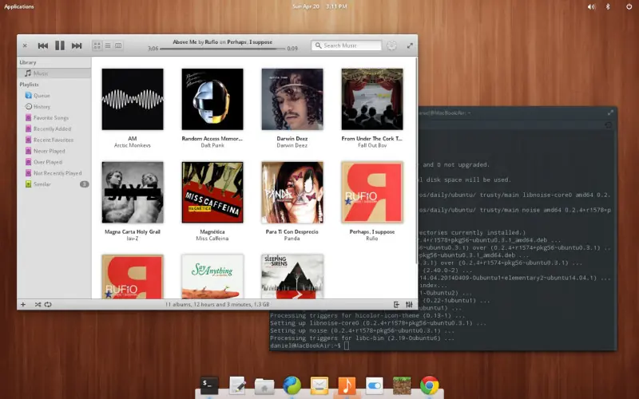Maximize the music player window

(410, 45)
